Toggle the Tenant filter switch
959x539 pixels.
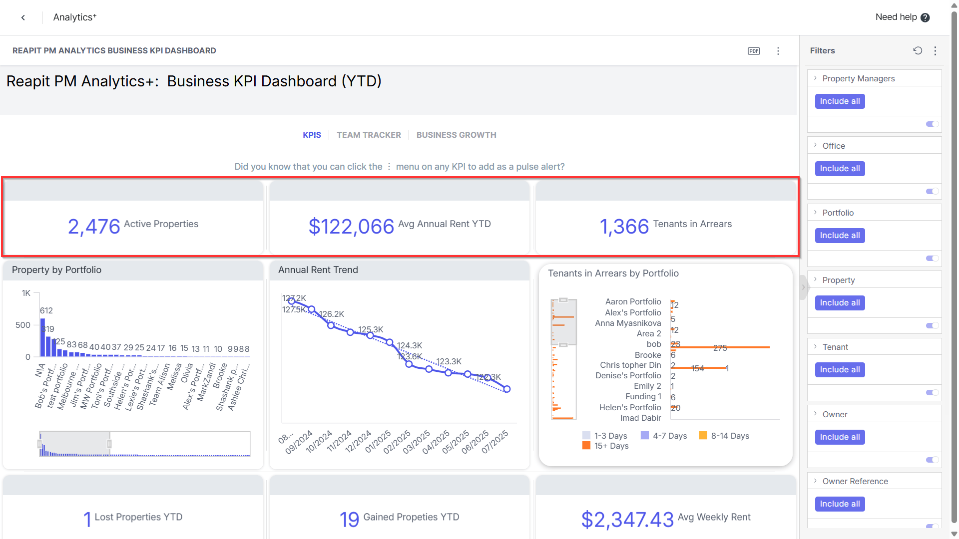[932, 393]
